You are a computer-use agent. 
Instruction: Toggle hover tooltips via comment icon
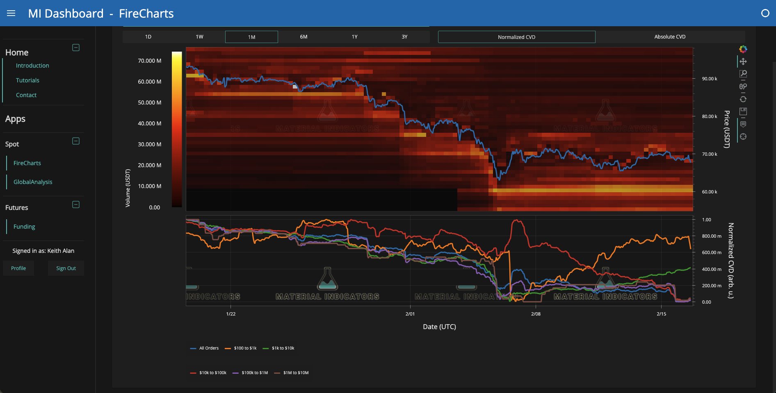tap(744, 124)
